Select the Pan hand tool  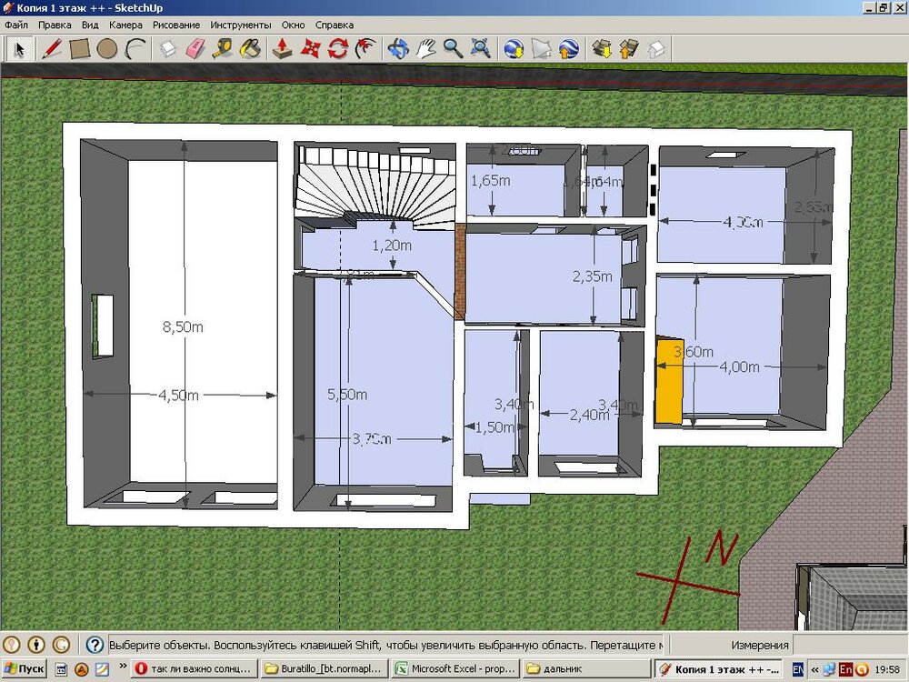pyautogui.click(x=425, y=48)
